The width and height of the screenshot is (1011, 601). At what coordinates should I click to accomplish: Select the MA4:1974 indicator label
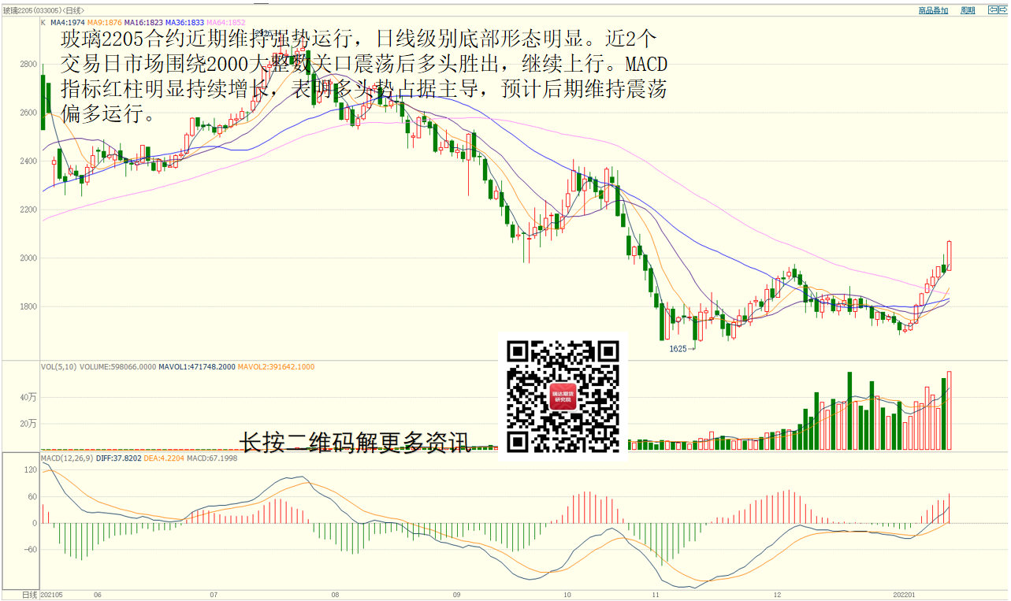(67, 23)
